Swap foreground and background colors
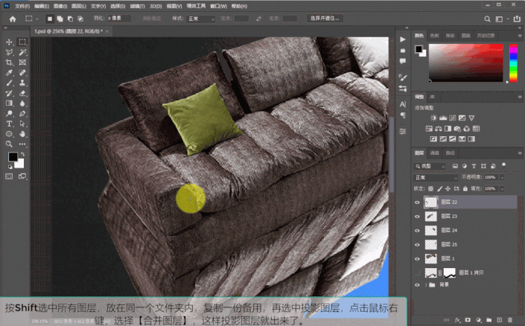The height and width of the screenshot is (326, 525). 22,154
